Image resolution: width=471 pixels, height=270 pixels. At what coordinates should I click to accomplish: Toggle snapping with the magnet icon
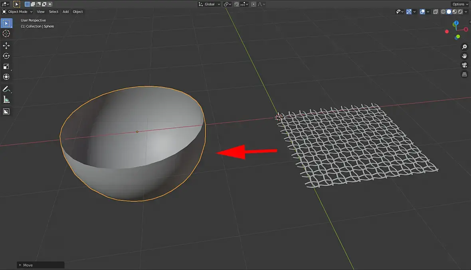tap(237, 4)
